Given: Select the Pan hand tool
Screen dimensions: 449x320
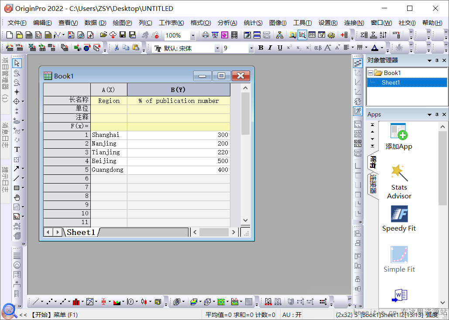Looking at the screenshot, I should point(17,197).
